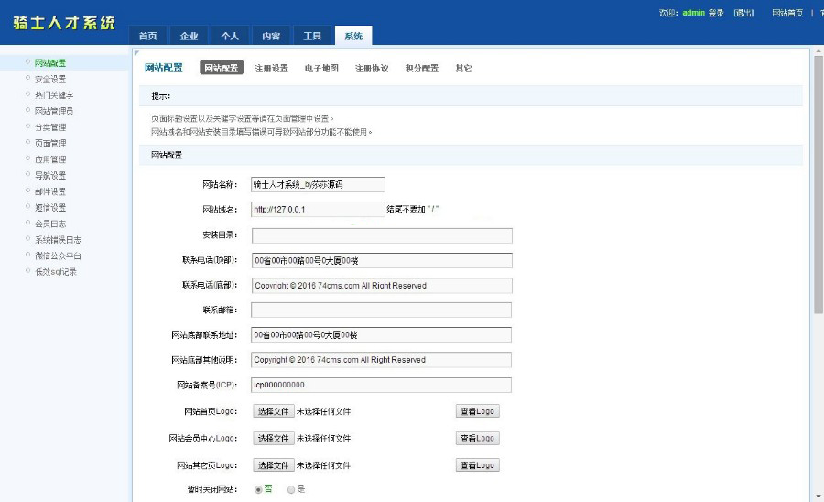Click the 网站名称 input field
Screen dimensions: 824x502
click(318, 184)
